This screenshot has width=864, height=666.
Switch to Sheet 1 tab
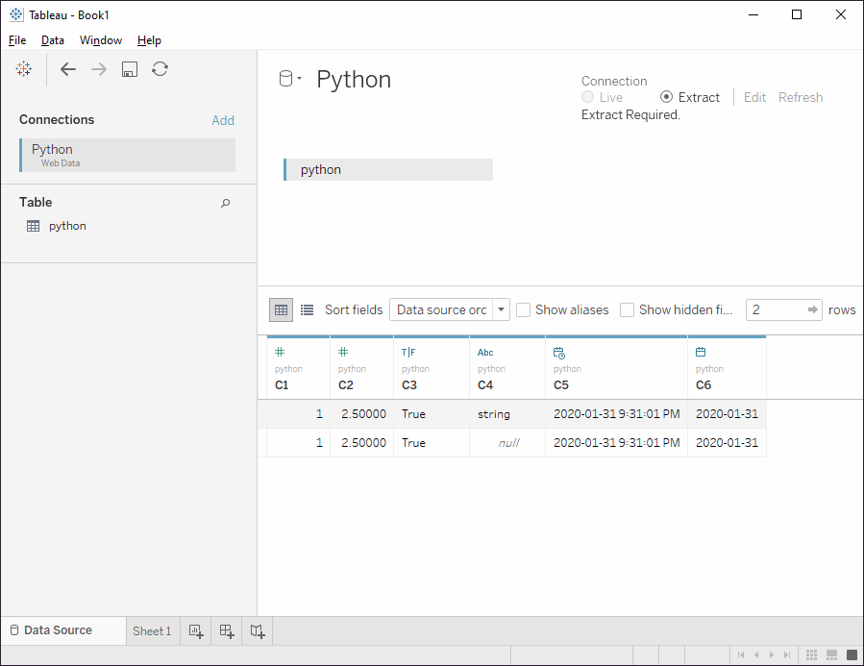click(152, 631)
